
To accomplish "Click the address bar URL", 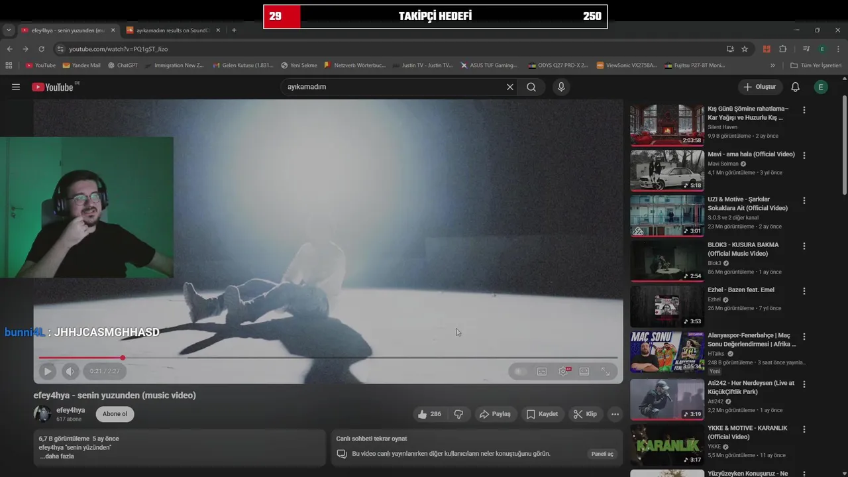I will pyautogui.click(x=119, y=49).
